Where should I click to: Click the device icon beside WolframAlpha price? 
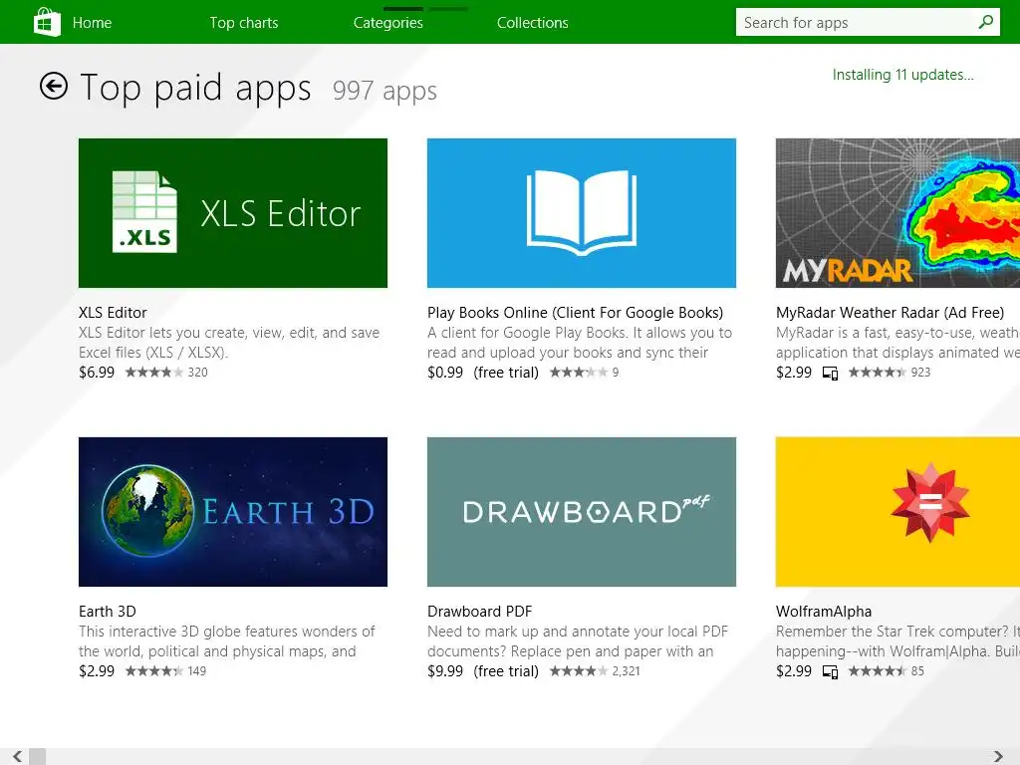pyautogui.click(x=830, y=671)
